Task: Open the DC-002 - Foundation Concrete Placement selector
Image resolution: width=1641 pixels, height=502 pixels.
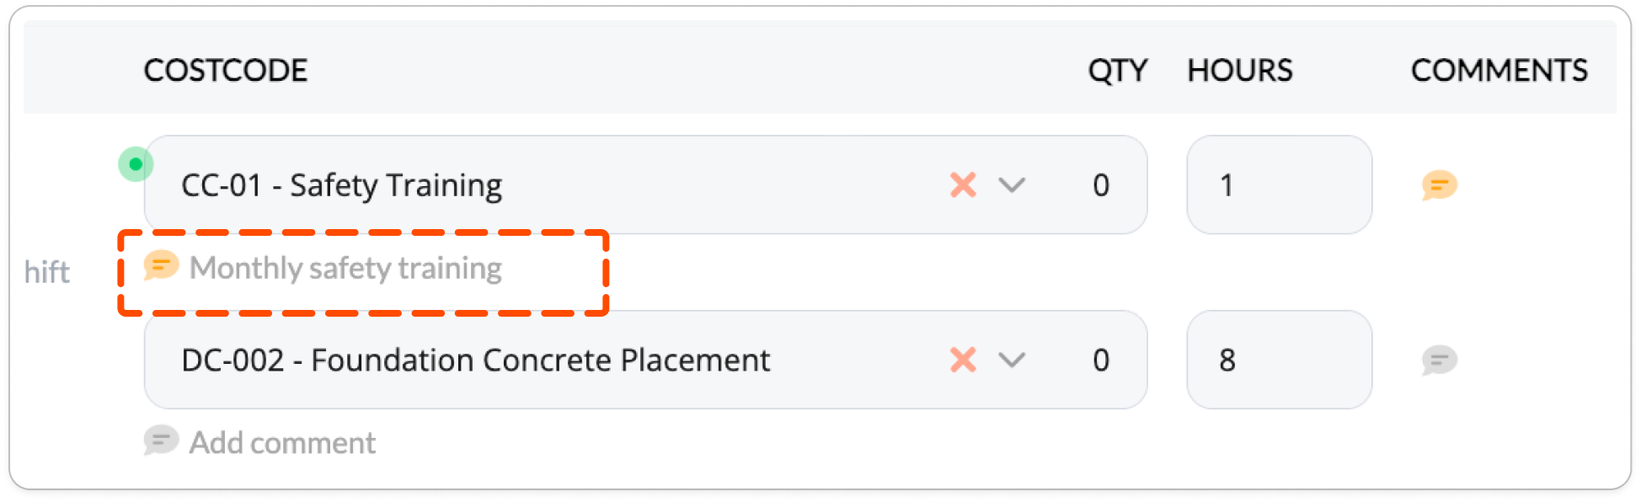Action: click(x=475, y=360)
